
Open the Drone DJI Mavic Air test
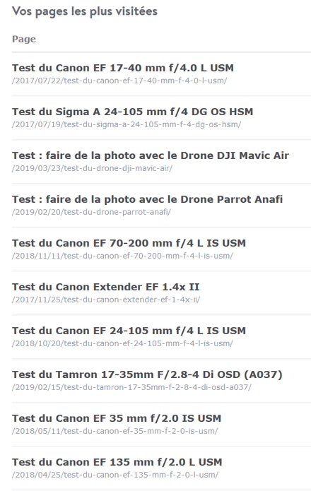click(x=151, y=155)
